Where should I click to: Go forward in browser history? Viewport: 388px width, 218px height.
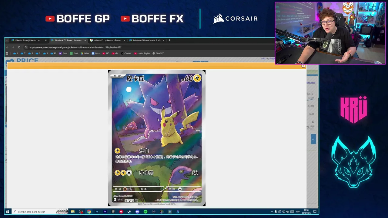tap(13, 47)
